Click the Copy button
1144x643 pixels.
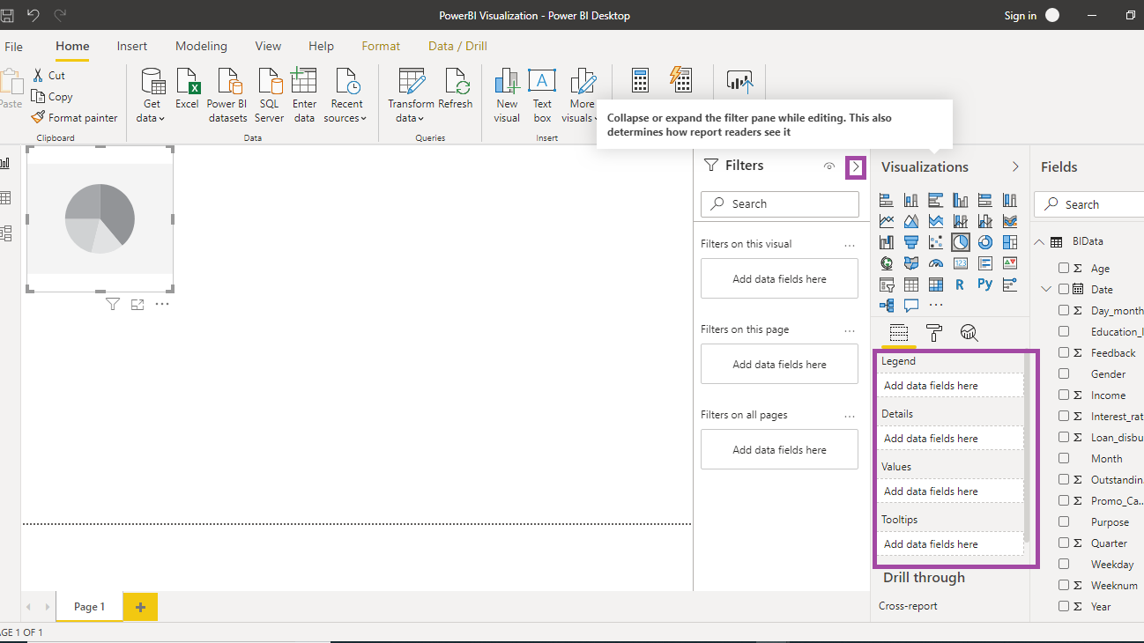point(52,97)
